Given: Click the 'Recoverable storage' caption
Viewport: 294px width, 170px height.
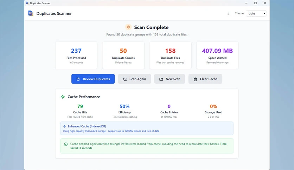Looking at the screenshot, I should coord(217,63).
